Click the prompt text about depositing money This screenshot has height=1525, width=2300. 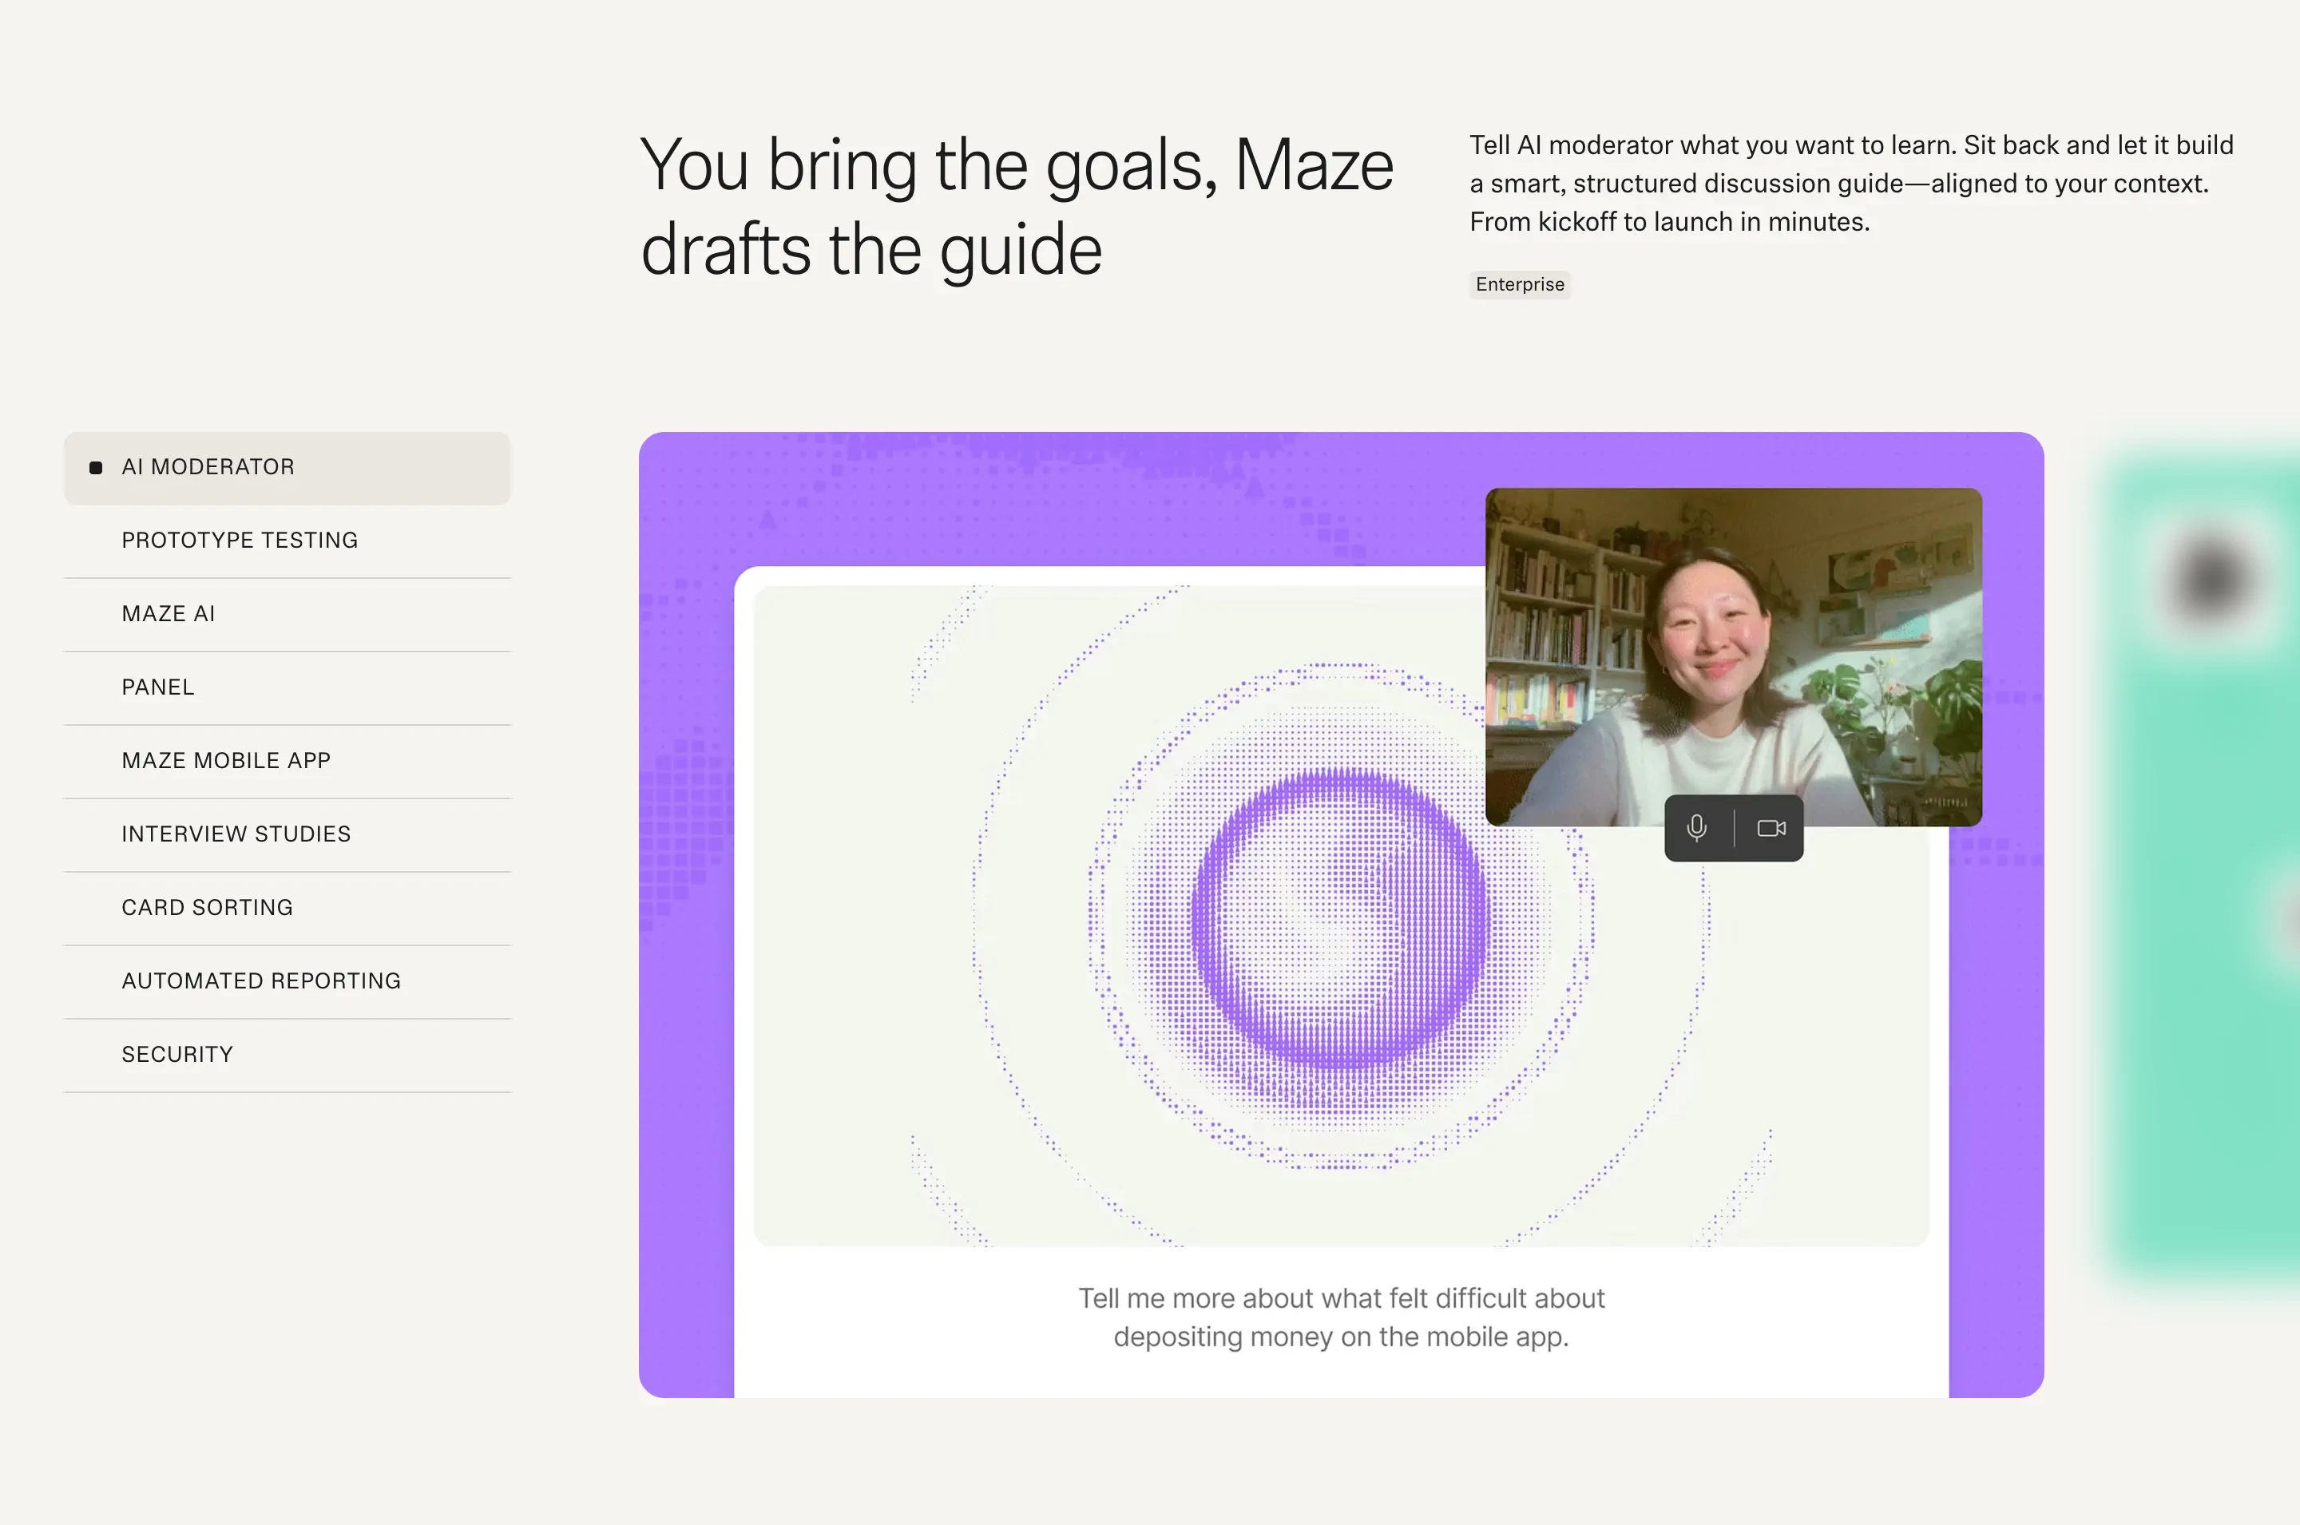(1341, 1318)
